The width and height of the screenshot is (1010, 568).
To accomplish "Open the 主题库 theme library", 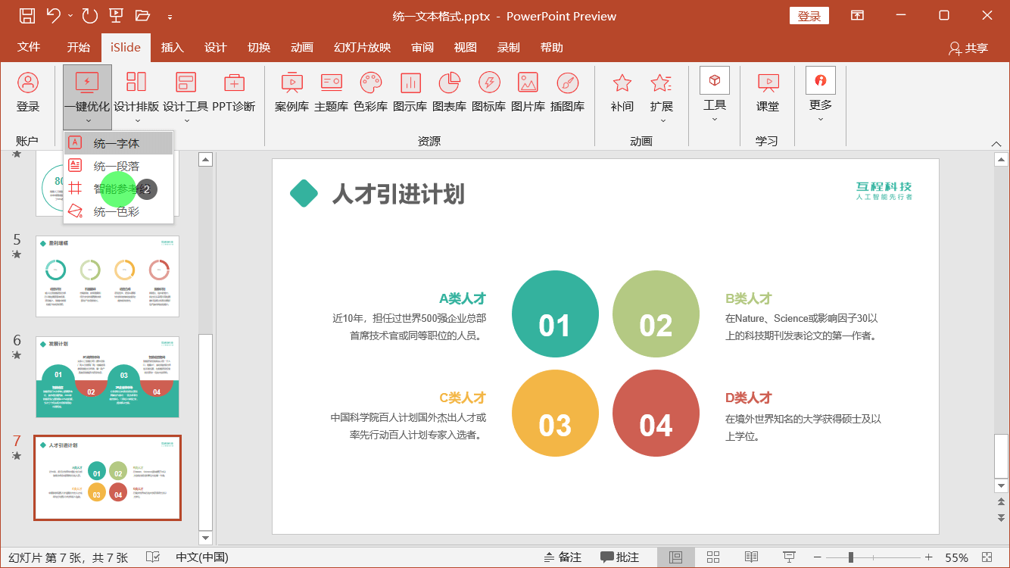I will coord(331,91).
